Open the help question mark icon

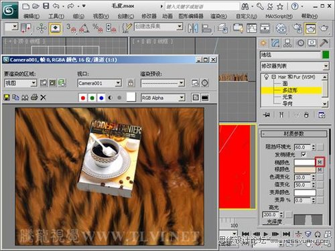(x=295, y=7)
